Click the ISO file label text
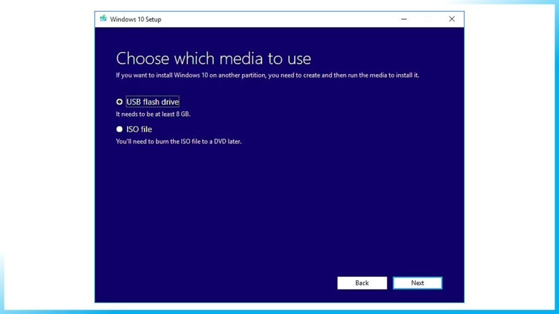The height and width of the screenshot is (314, 559). [140, 129]
